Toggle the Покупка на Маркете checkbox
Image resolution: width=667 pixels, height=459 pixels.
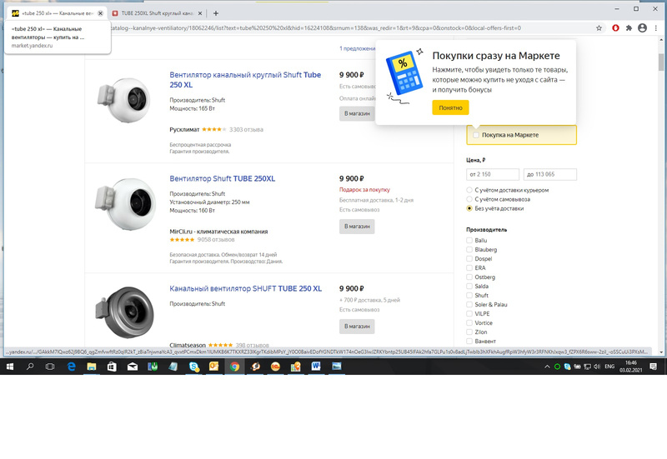(476, 135)
